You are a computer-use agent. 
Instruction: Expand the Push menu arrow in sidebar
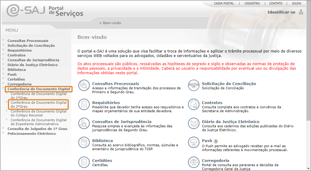pyautogui.click(x=3, y=74)
